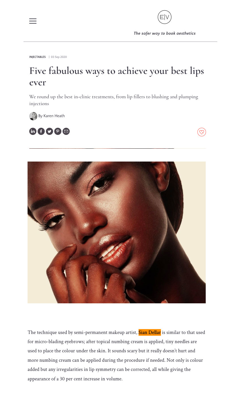Share the article via email icon

(66, 131)
